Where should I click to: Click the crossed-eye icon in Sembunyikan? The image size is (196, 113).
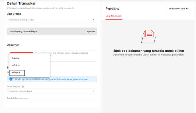pos(187,9)
